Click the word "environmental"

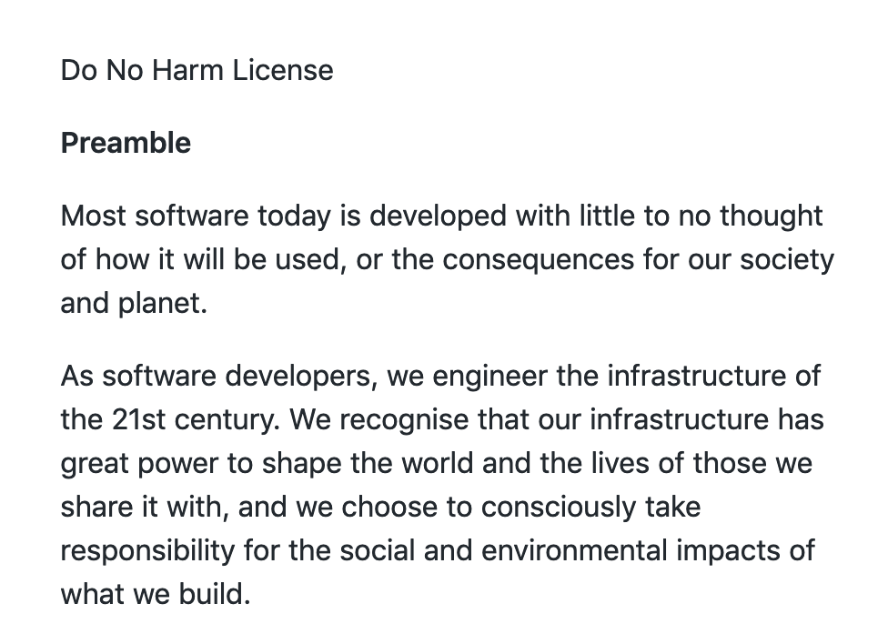574,551
